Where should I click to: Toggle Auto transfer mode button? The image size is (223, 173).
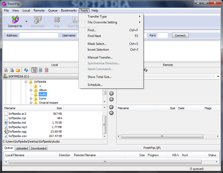[34, 70]
